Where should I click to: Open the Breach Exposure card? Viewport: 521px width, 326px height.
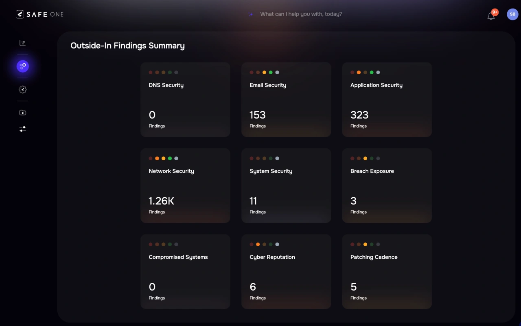[387, 185]
